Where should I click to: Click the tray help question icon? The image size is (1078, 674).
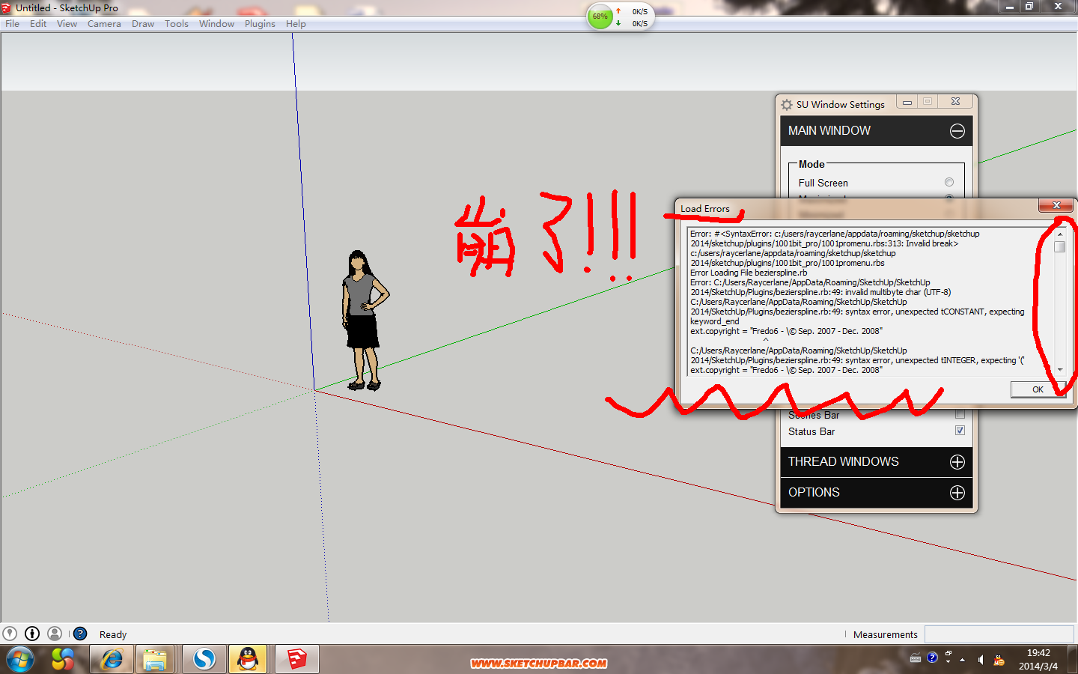click(932, 658)
